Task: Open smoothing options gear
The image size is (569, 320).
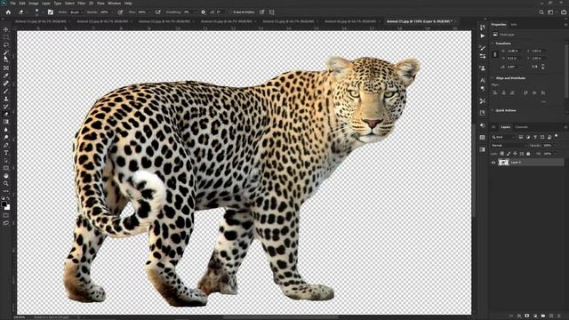Action: point(204,12)
